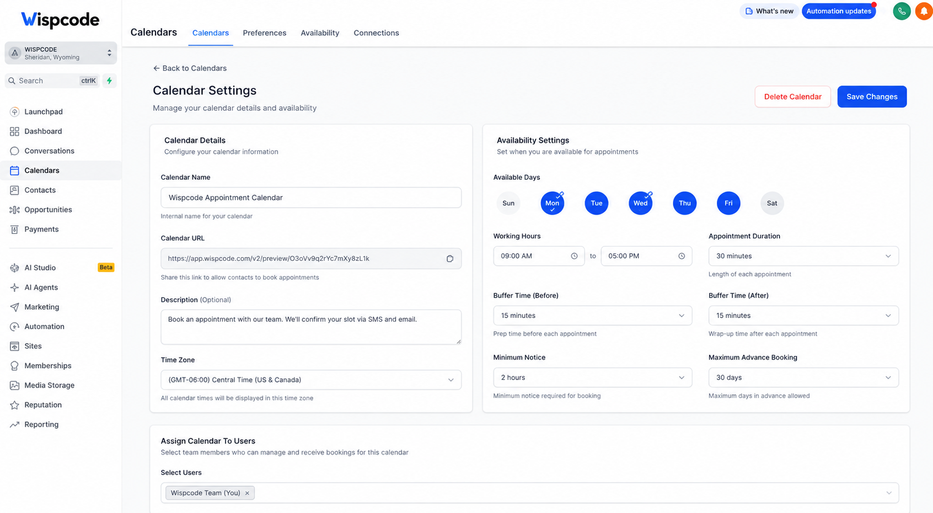Open the Dashboard icon in sidebar
The height and width of the screenshot is (513, 933).
tap(14, 131)
